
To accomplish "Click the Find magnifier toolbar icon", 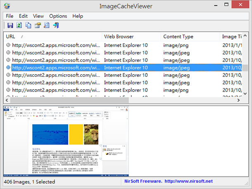I will tap(46, 26).
